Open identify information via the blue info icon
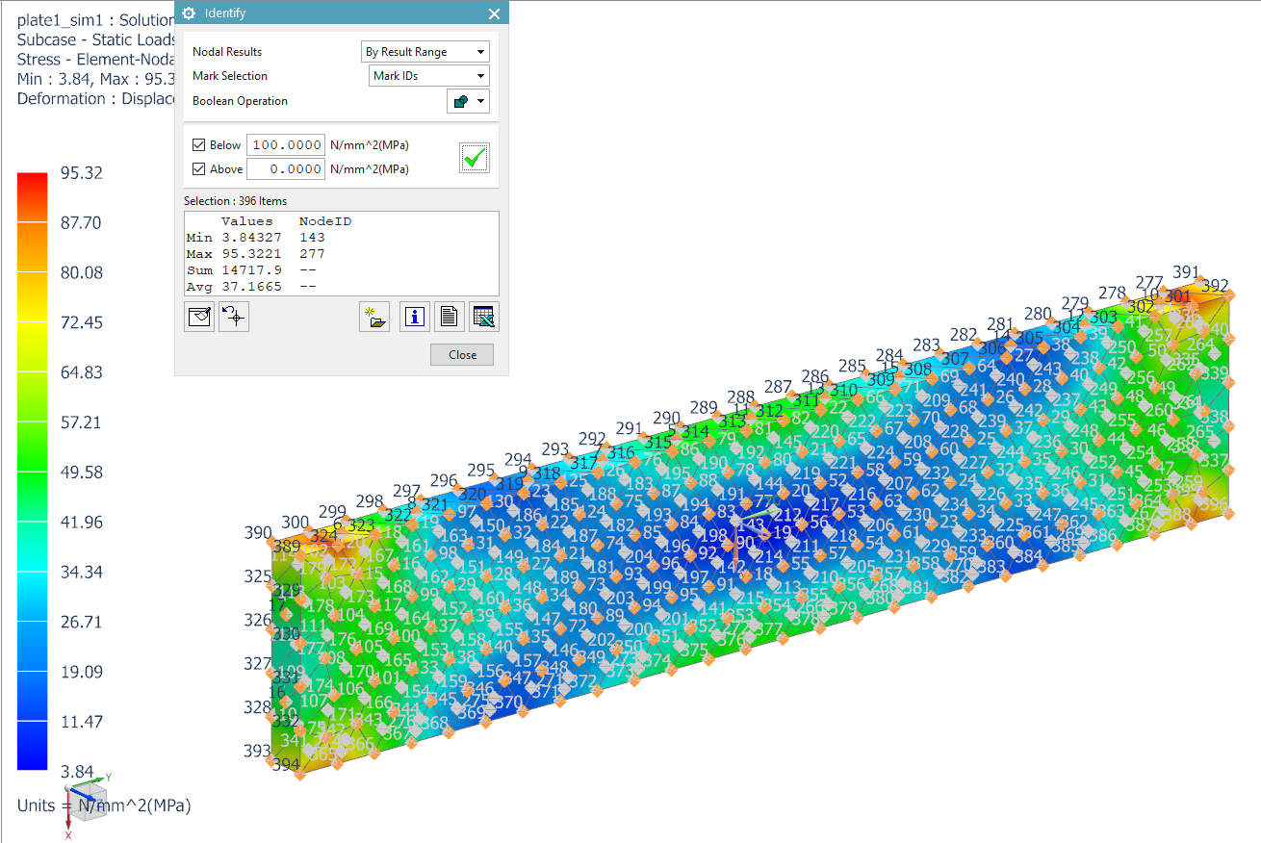Screen dimensions: 1261x843 click(414, 316)
